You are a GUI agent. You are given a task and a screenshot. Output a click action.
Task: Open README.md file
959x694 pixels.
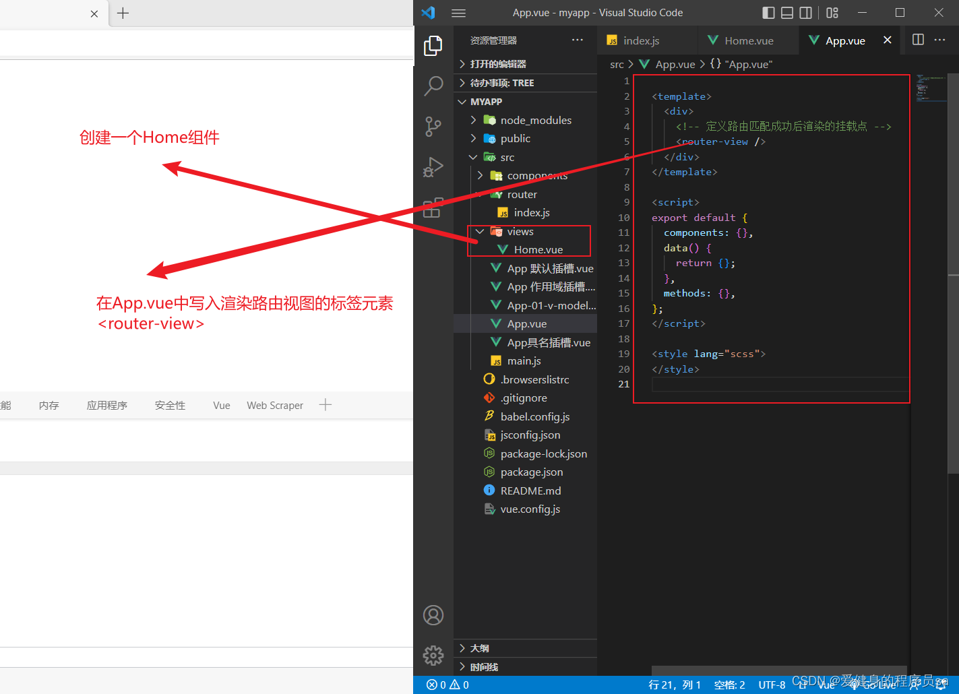tap(525, 491)
